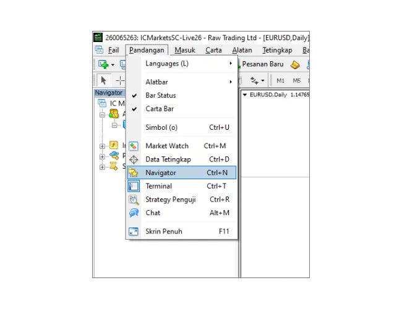This screenshot has width=402, height=309.
Task: Close the Pandangan menu header
Action: pyautogui.click(x=147, y=50)
